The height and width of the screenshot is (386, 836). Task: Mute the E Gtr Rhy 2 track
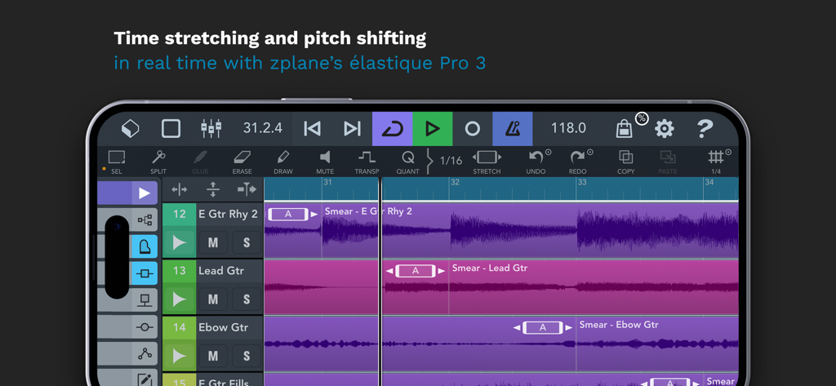click(213, 242)
